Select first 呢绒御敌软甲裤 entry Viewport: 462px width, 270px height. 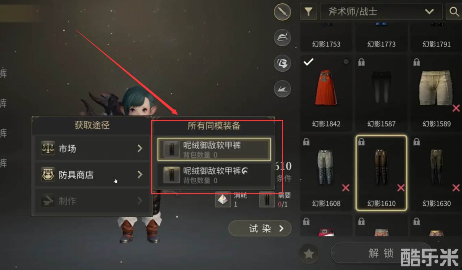(214, 149)
